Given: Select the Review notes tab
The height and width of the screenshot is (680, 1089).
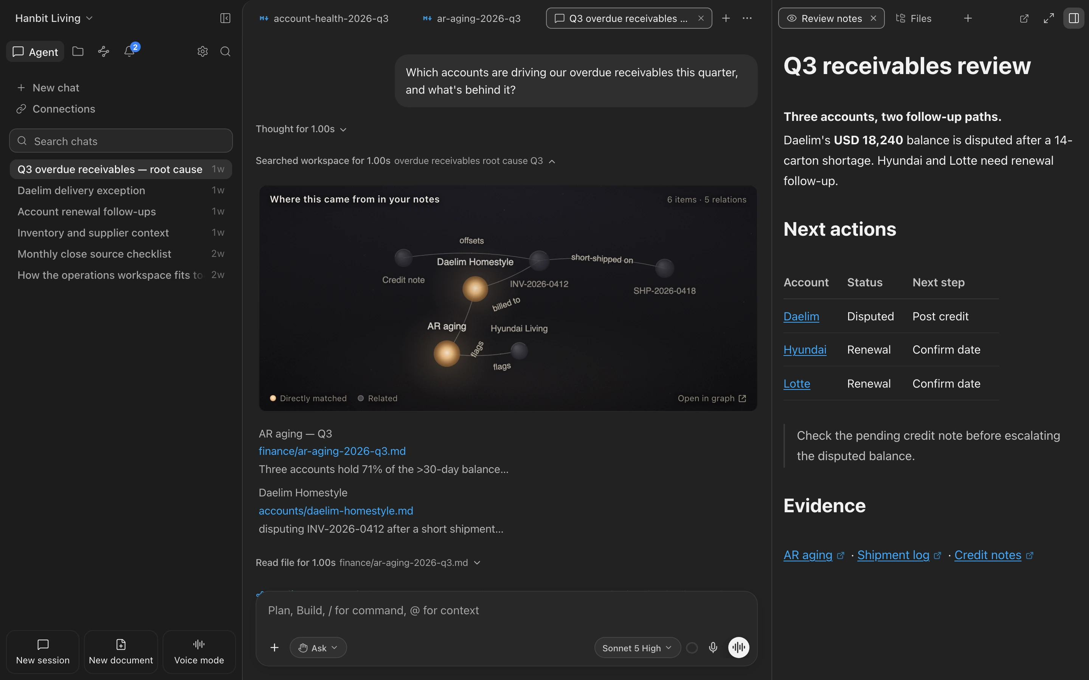Looking at the screenshot, I should coord(831,19).
